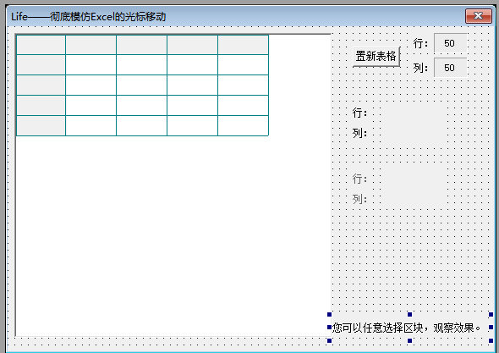Select the top-left corner header cell of grid
Image resolution: width=499 pixels, height=353 pixels.
(x=41, y=45)
